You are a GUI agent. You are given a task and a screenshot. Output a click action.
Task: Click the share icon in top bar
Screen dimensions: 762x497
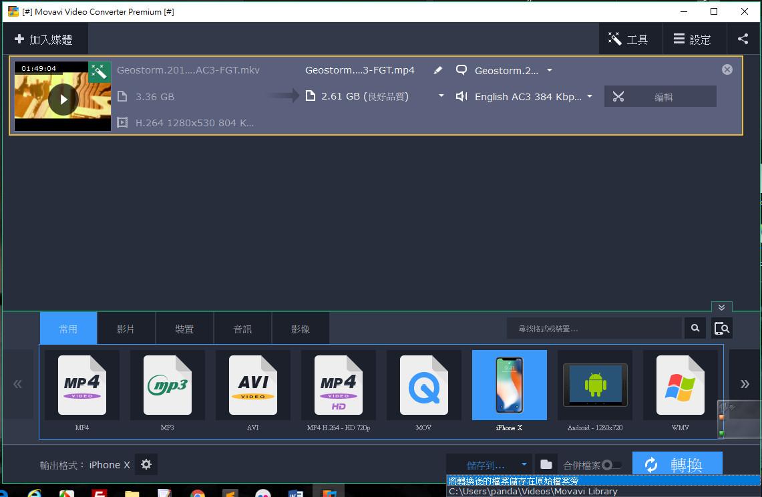point(743,39)
